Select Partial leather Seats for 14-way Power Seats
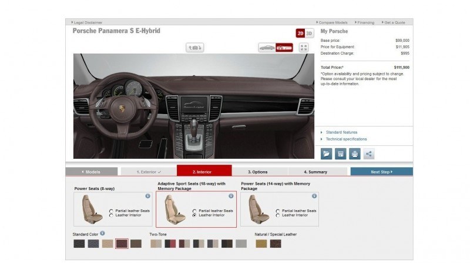470x263 pixels. (x=278, y=211)
